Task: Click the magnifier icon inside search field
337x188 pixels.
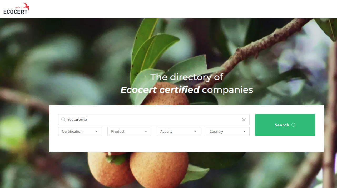Action: pos(63,120)
